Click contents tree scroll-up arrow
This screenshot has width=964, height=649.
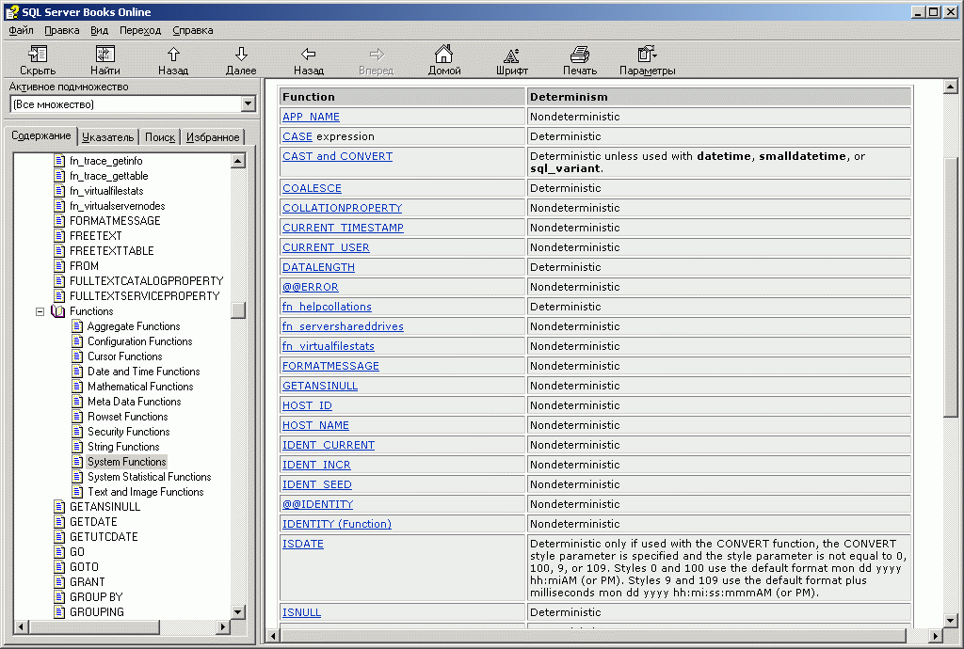[238, 161]
